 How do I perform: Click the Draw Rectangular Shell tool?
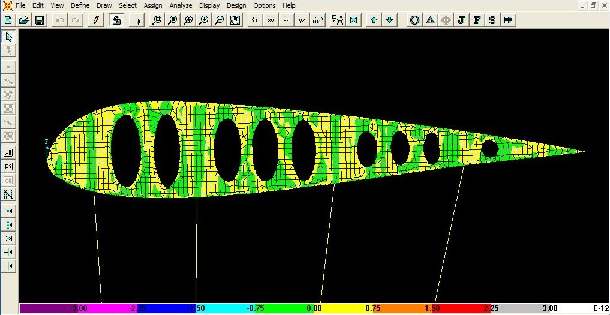[x=8, y=109]
